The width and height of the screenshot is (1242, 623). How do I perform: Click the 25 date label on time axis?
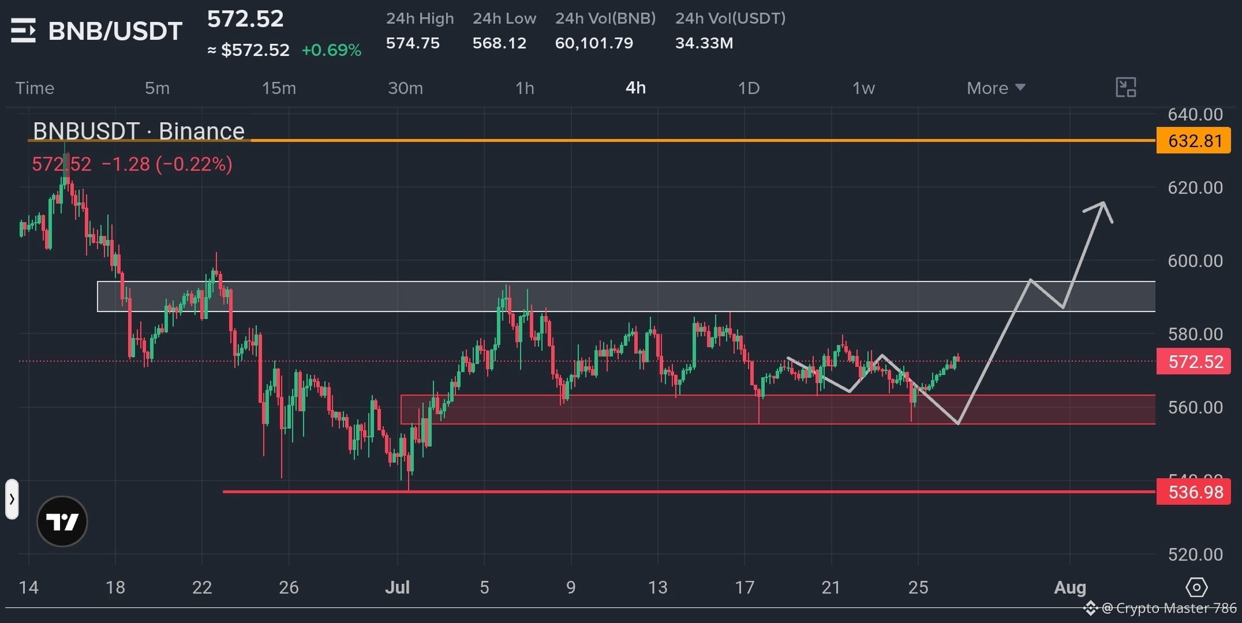pyautogui.click(x=918, y=588)
